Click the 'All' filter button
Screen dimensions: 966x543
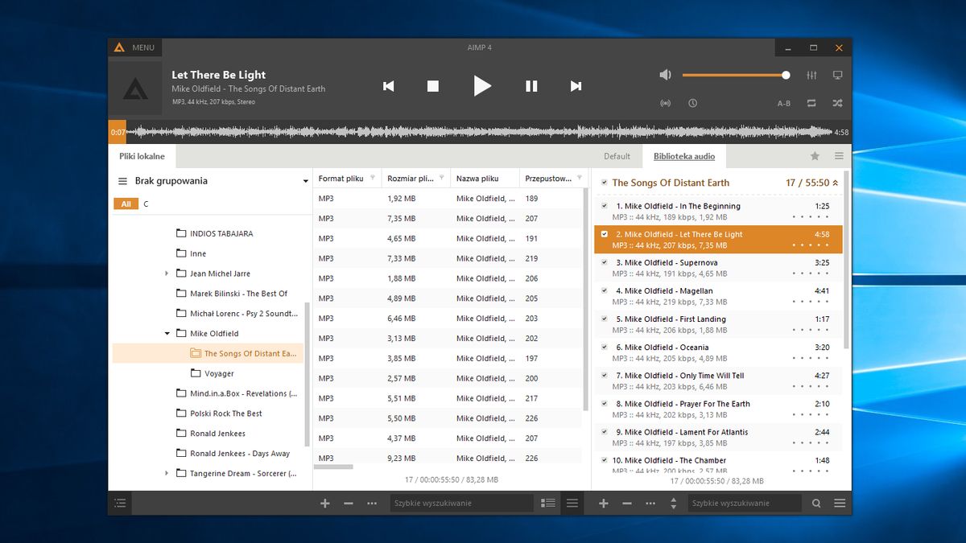[x=126, y=204]
